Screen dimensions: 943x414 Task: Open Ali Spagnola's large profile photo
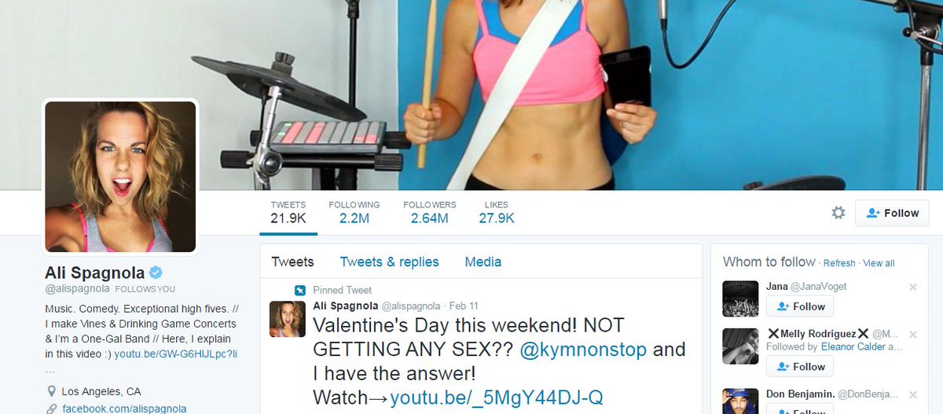[120, 177]
